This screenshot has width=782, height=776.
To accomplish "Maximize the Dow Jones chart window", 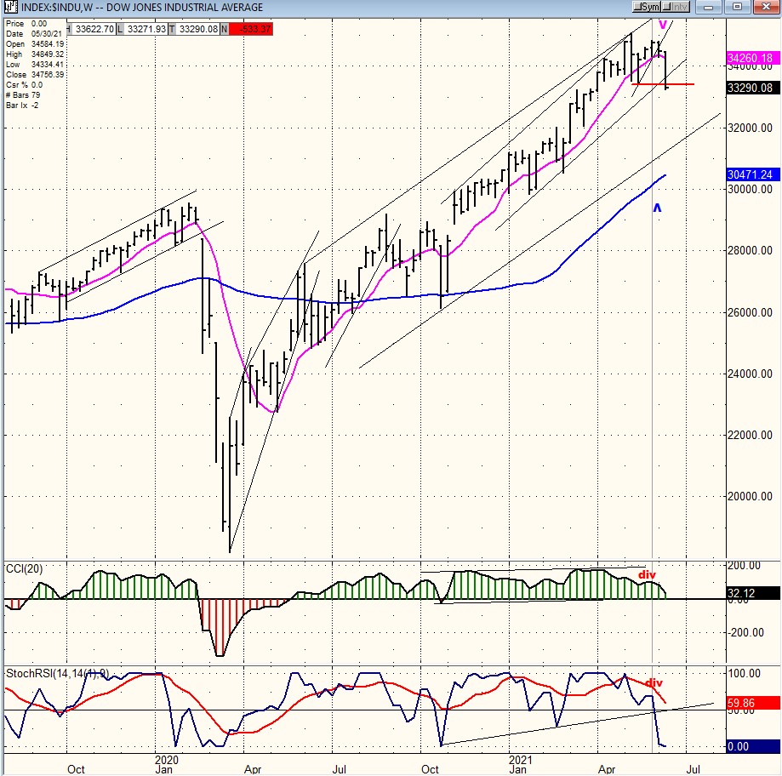I will tap(738, 8).
